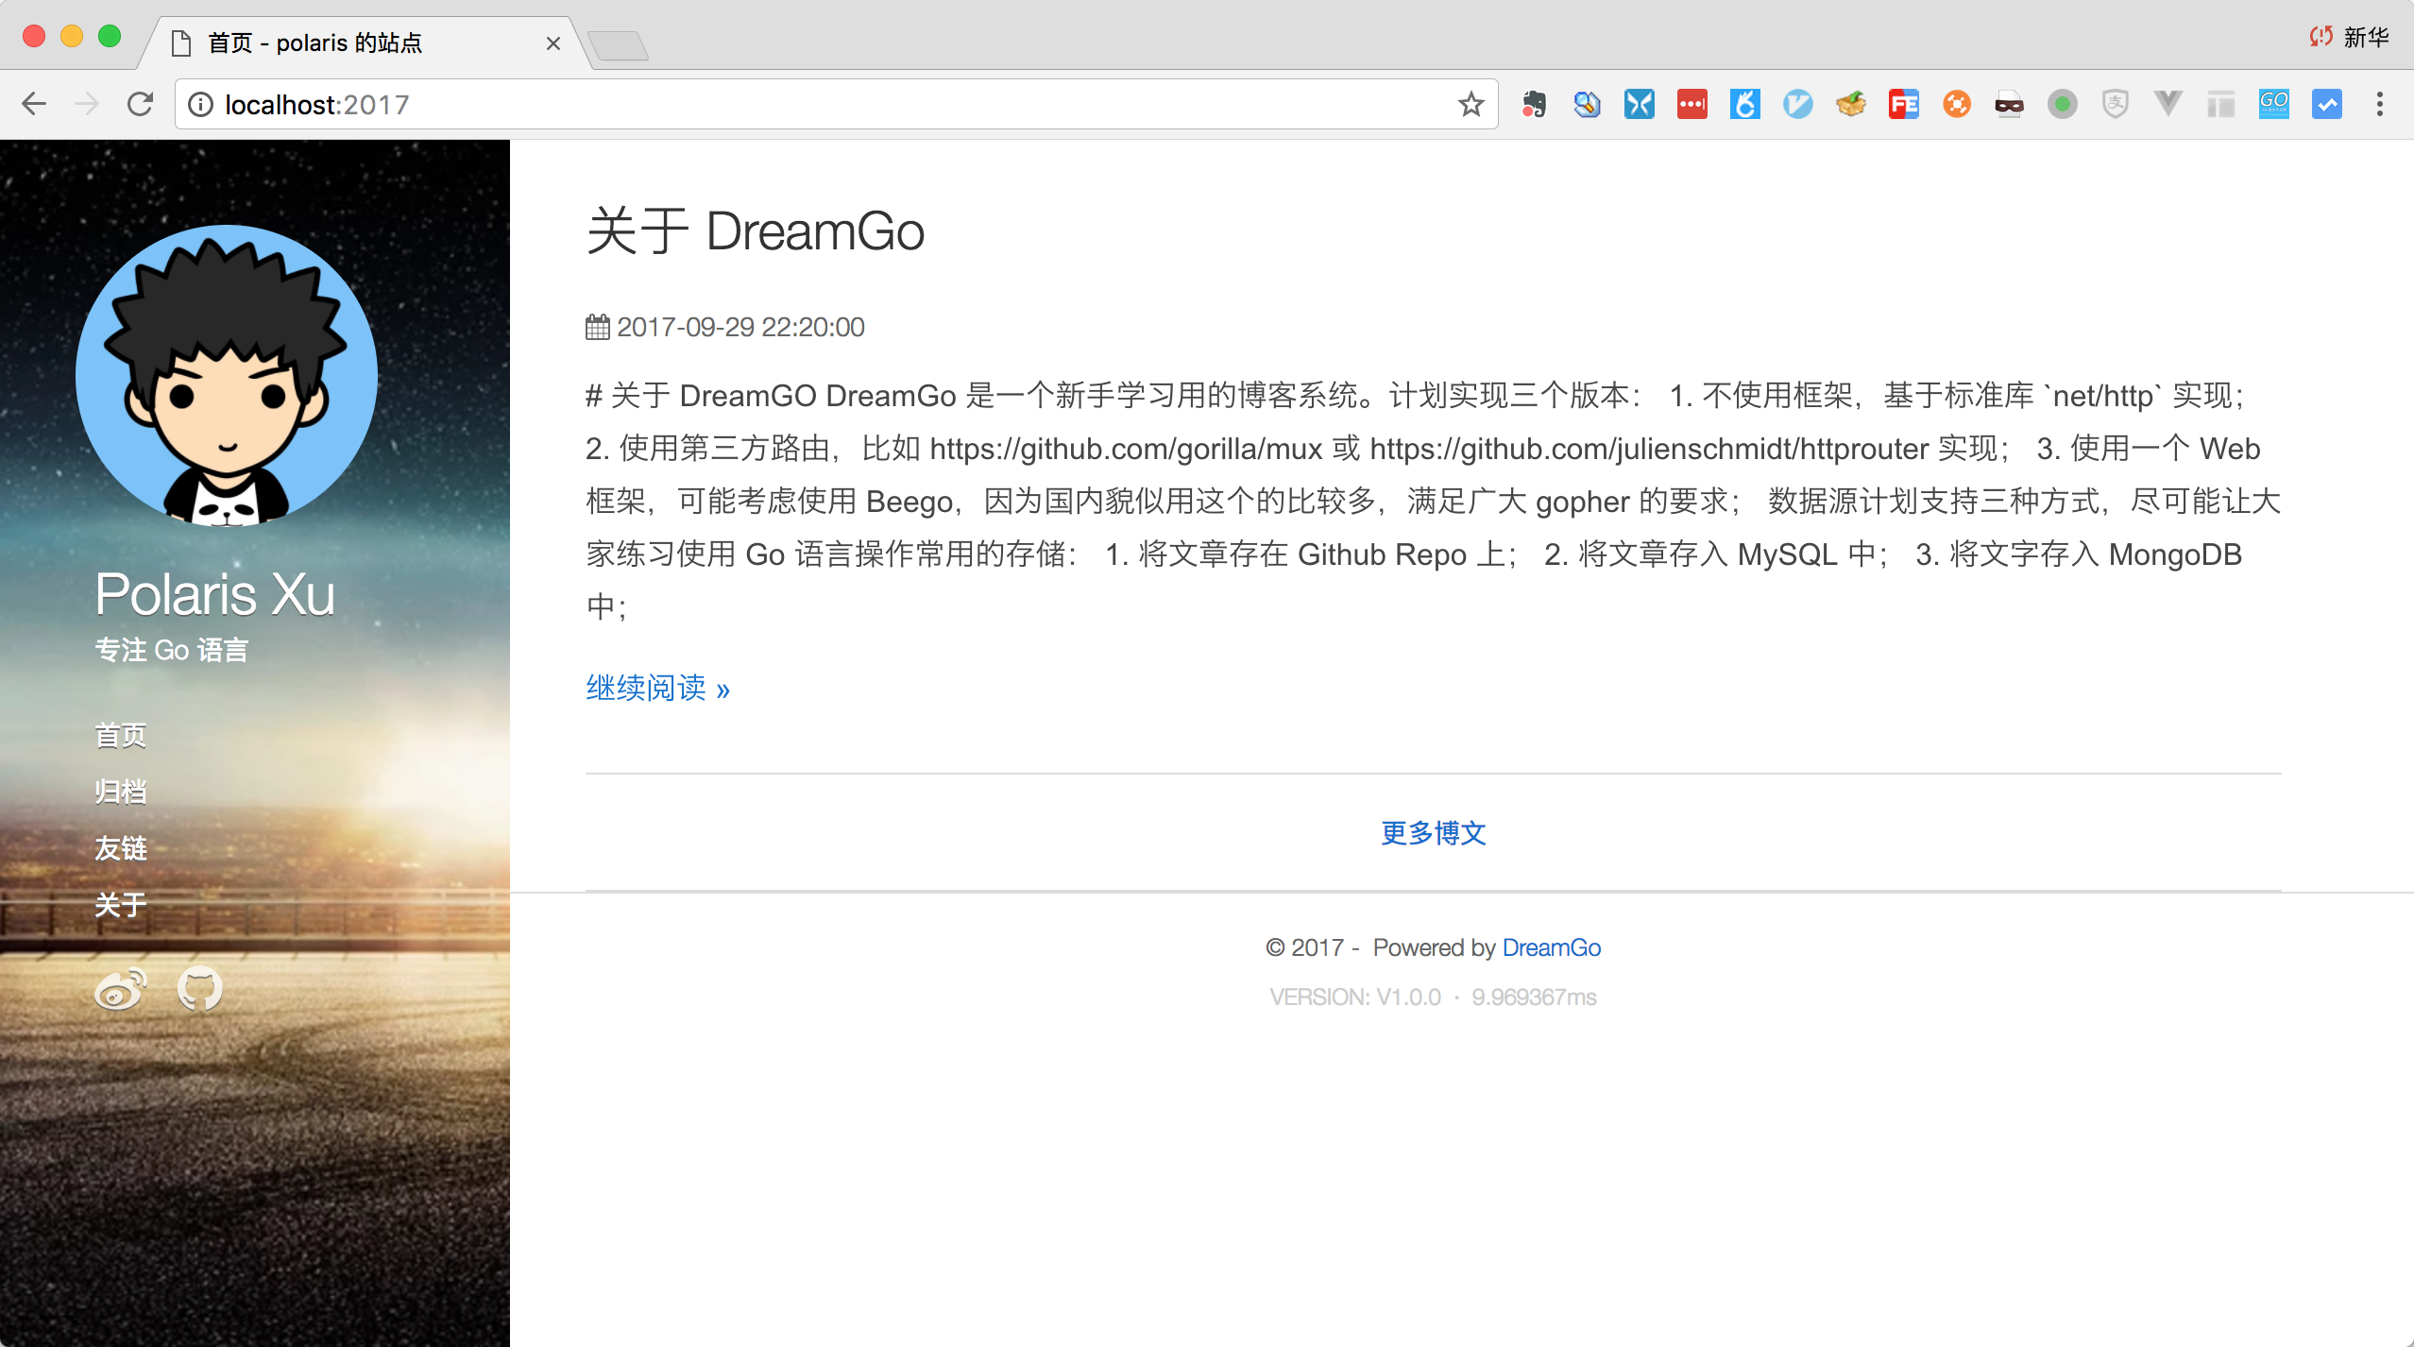Image resolution: width=2414 pixels, height=1347 pixels.
Task: Click the 继续阅读 » link
Action: pos(657,689)
